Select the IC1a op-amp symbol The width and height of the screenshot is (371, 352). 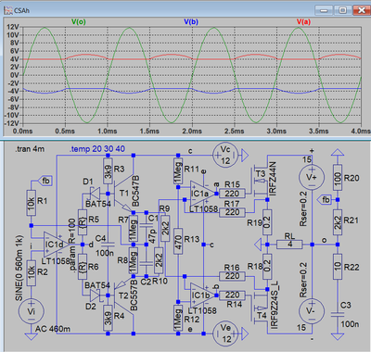click(x=202, y=194)
